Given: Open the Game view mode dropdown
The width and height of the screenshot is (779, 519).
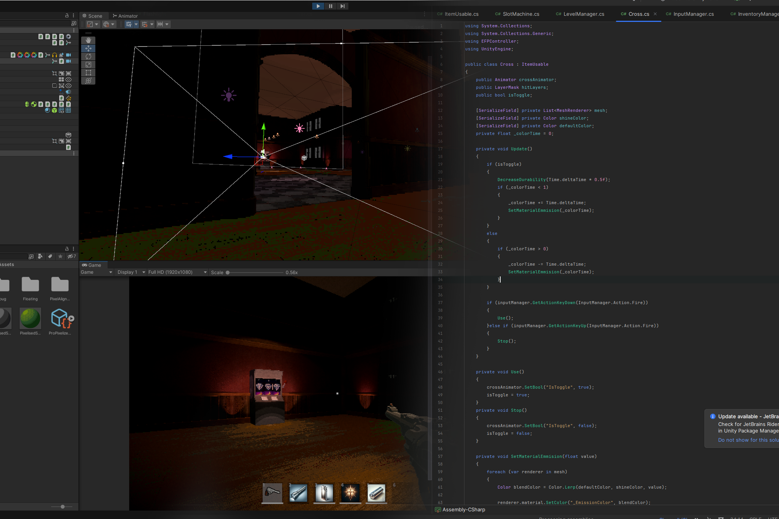Looking at the screenshot, I should coord(96,272).
